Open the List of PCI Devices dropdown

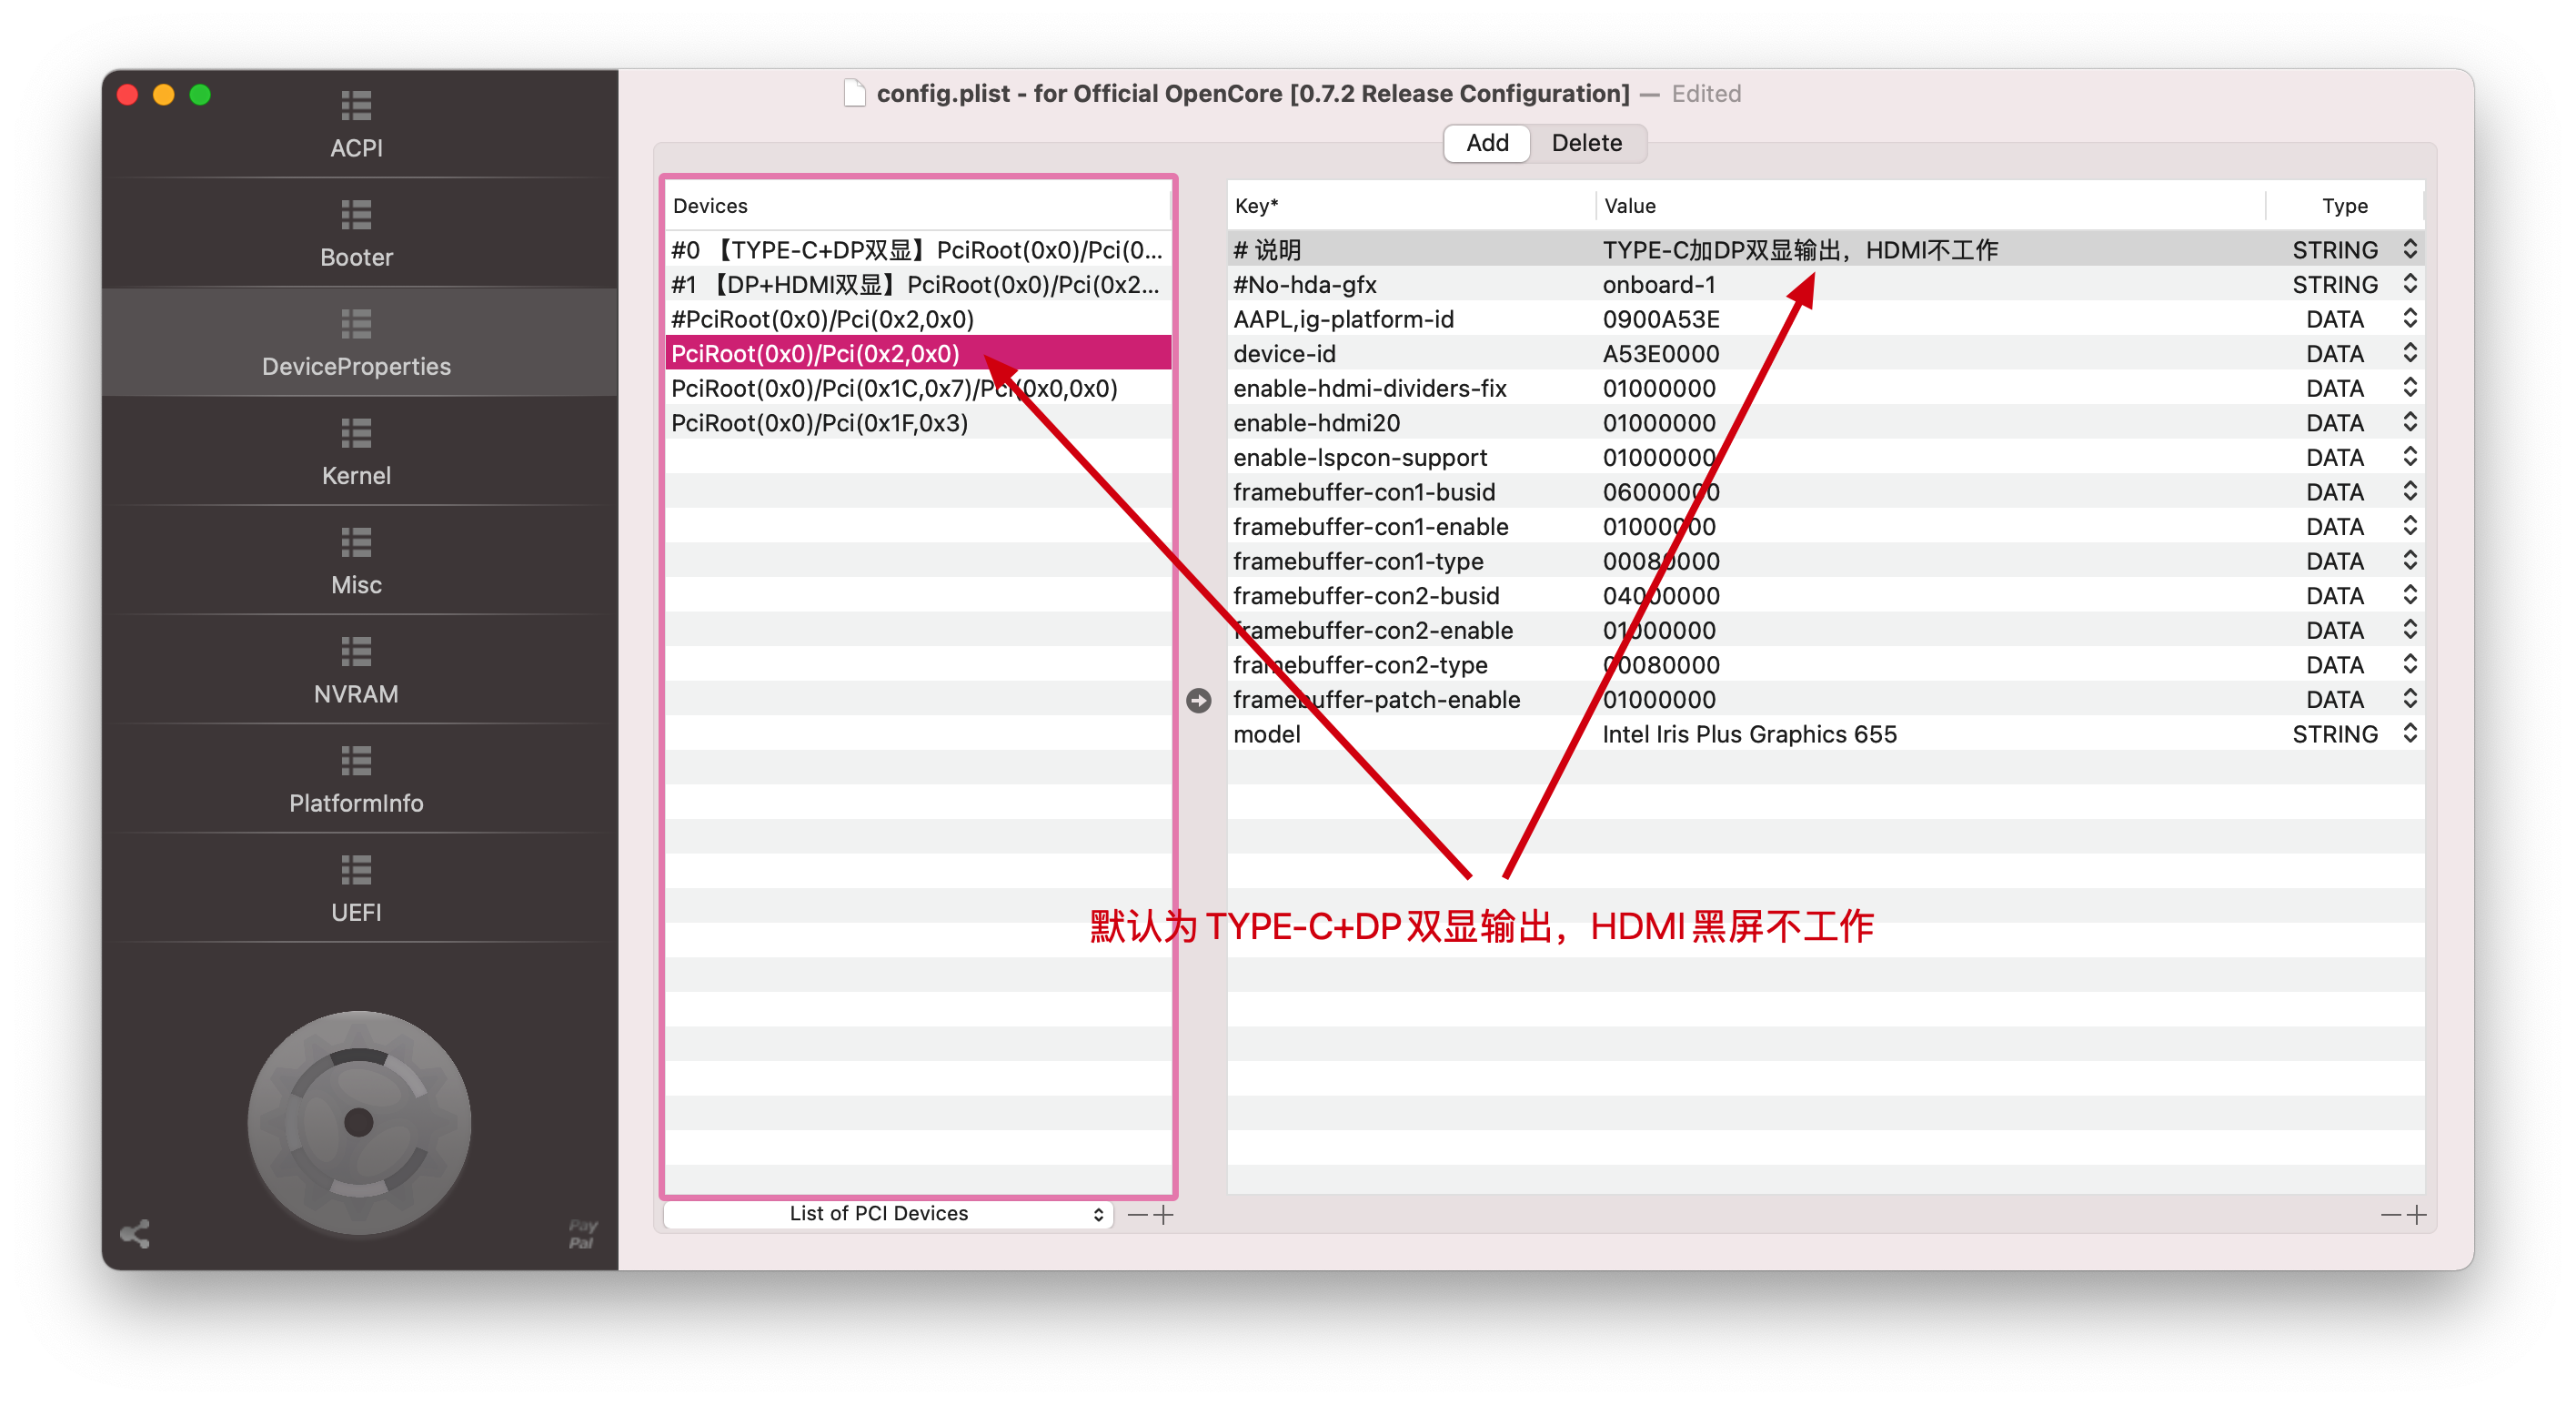(x=888, y=1214)
